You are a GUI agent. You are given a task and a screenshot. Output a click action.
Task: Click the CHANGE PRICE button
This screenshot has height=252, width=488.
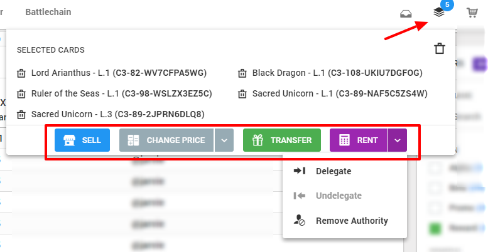[166, 140]
